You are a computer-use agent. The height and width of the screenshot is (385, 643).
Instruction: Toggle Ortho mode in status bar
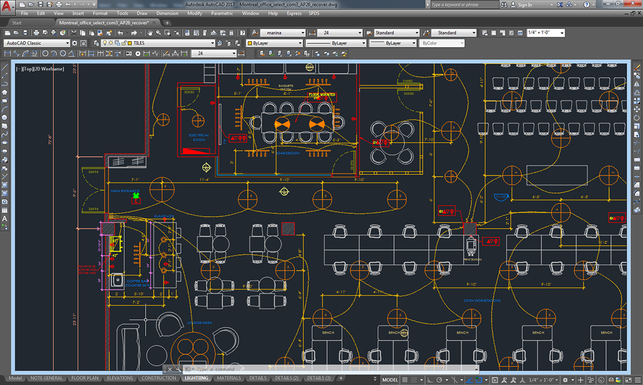(x=429, y=380)
